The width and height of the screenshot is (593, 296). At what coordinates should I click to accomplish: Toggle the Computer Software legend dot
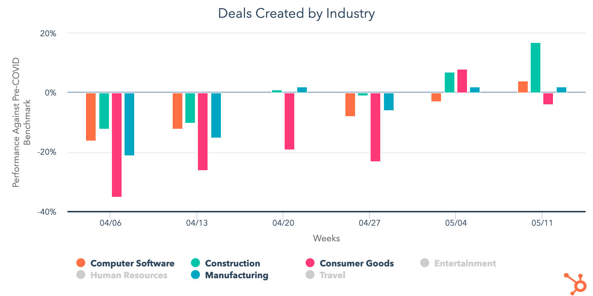pyautogui.click(x=81, y=263)
